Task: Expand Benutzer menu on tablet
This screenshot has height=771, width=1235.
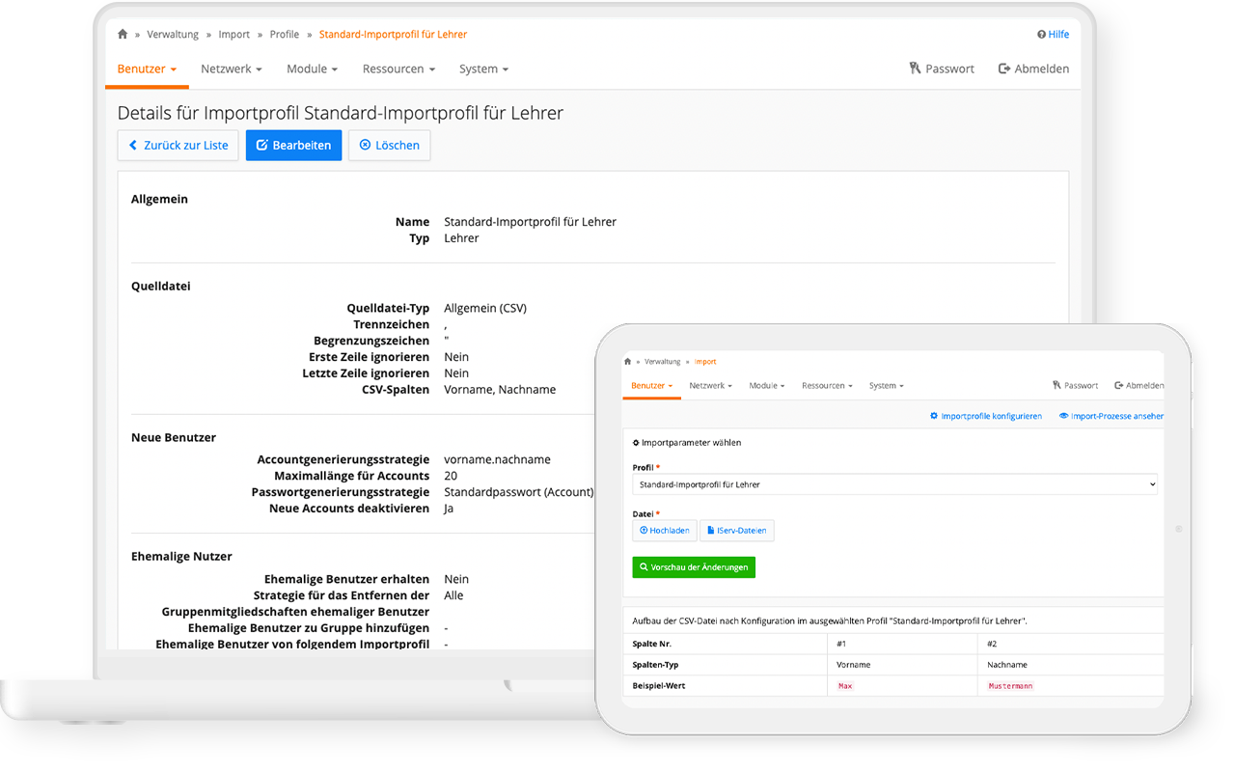Action: point(652,385)
